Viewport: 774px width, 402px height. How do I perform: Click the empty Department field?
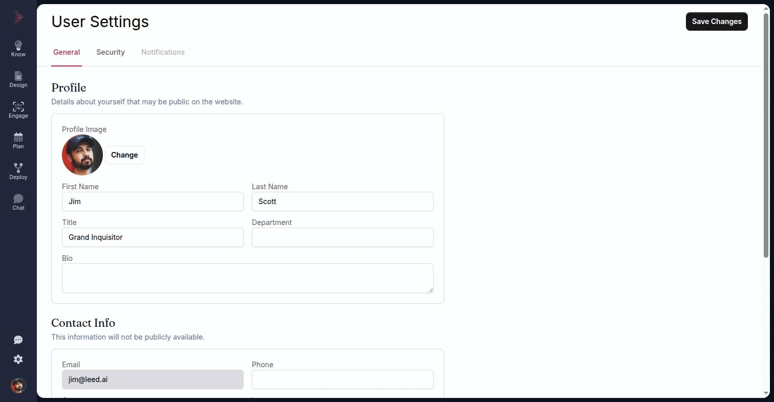click(x=342, y=237)
